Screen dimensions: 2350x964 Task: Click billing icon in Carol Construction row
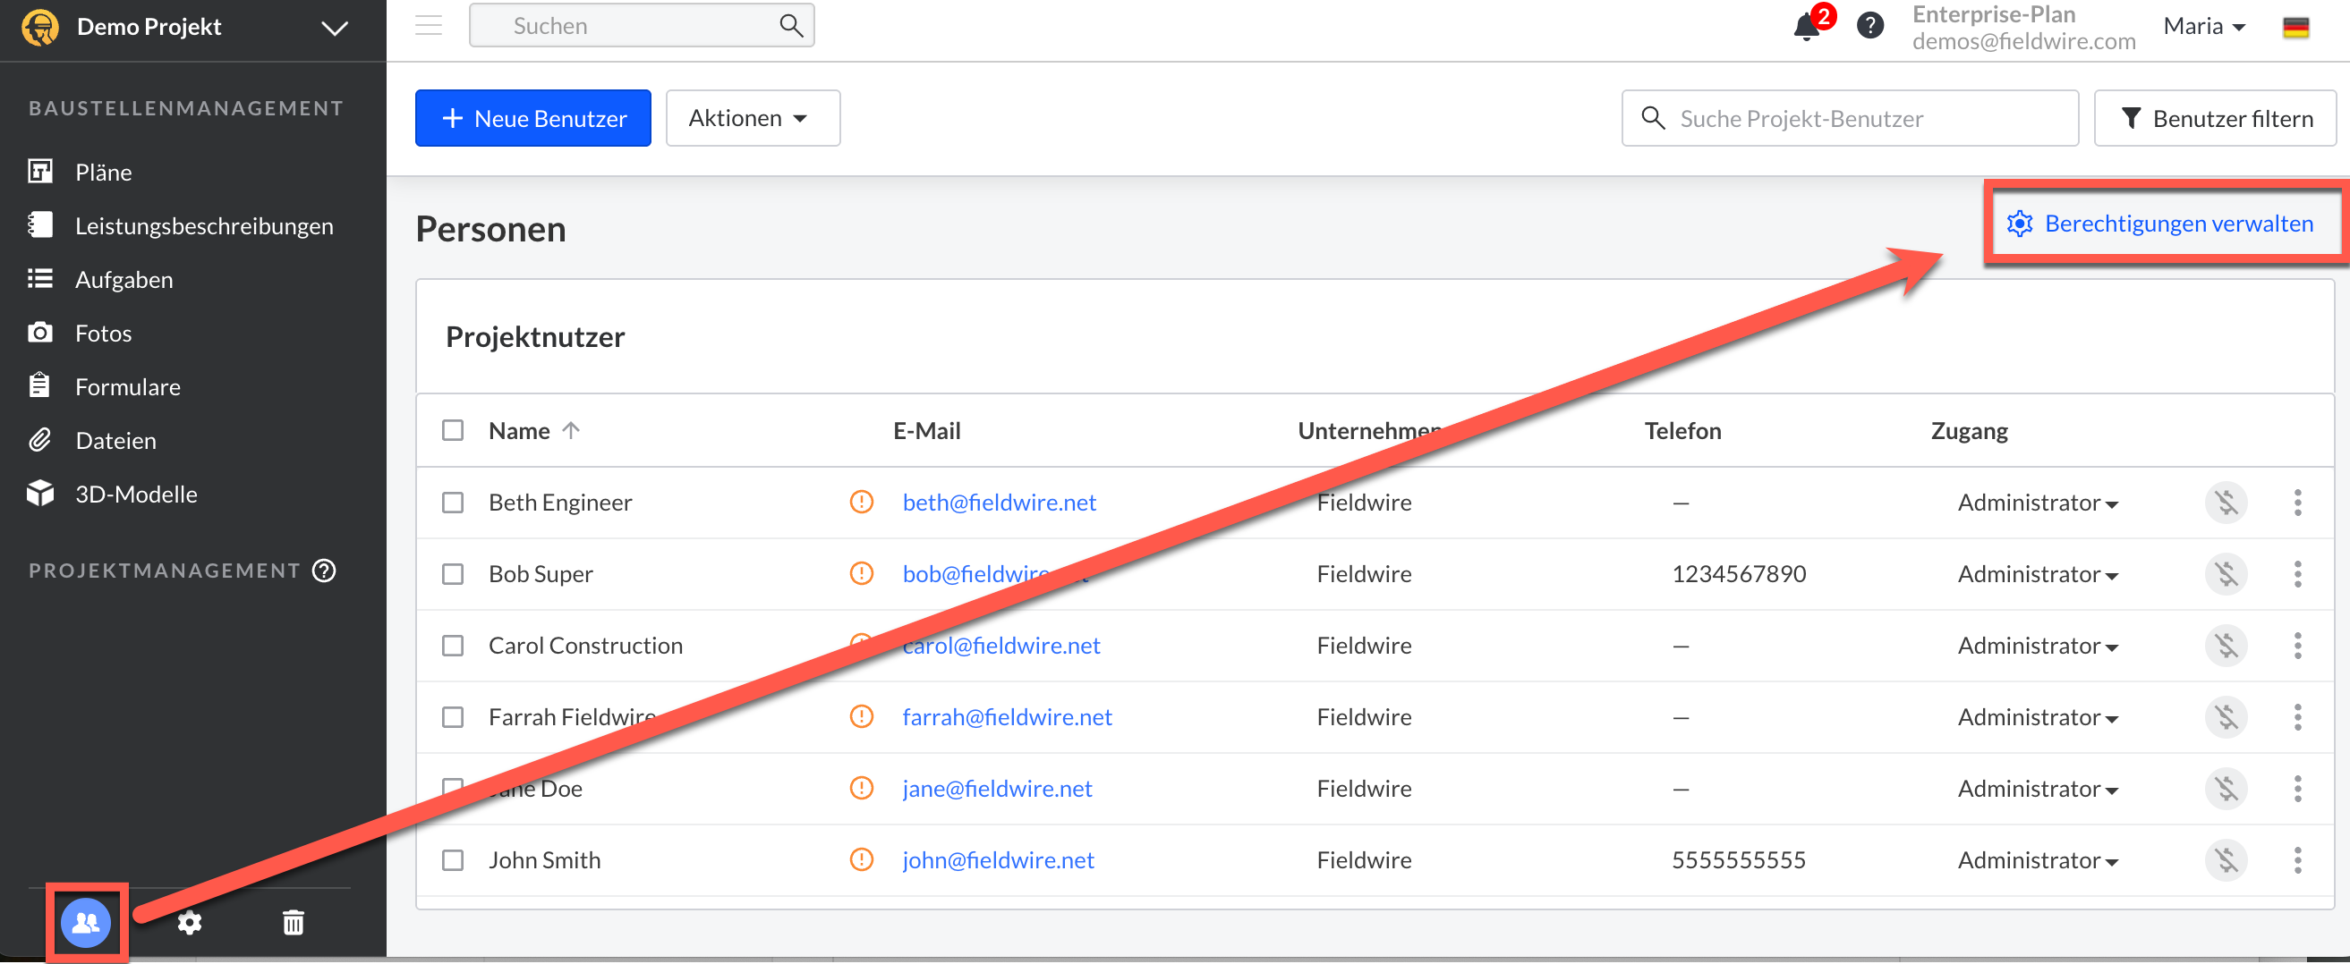2226,646
